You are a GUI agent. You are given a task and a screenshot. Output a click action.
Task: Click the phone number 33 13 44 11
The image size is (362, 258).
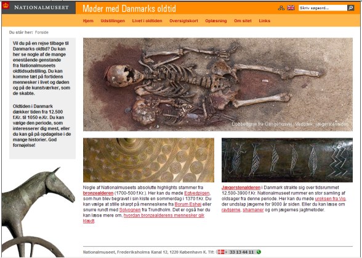click(x=241, y=252)
